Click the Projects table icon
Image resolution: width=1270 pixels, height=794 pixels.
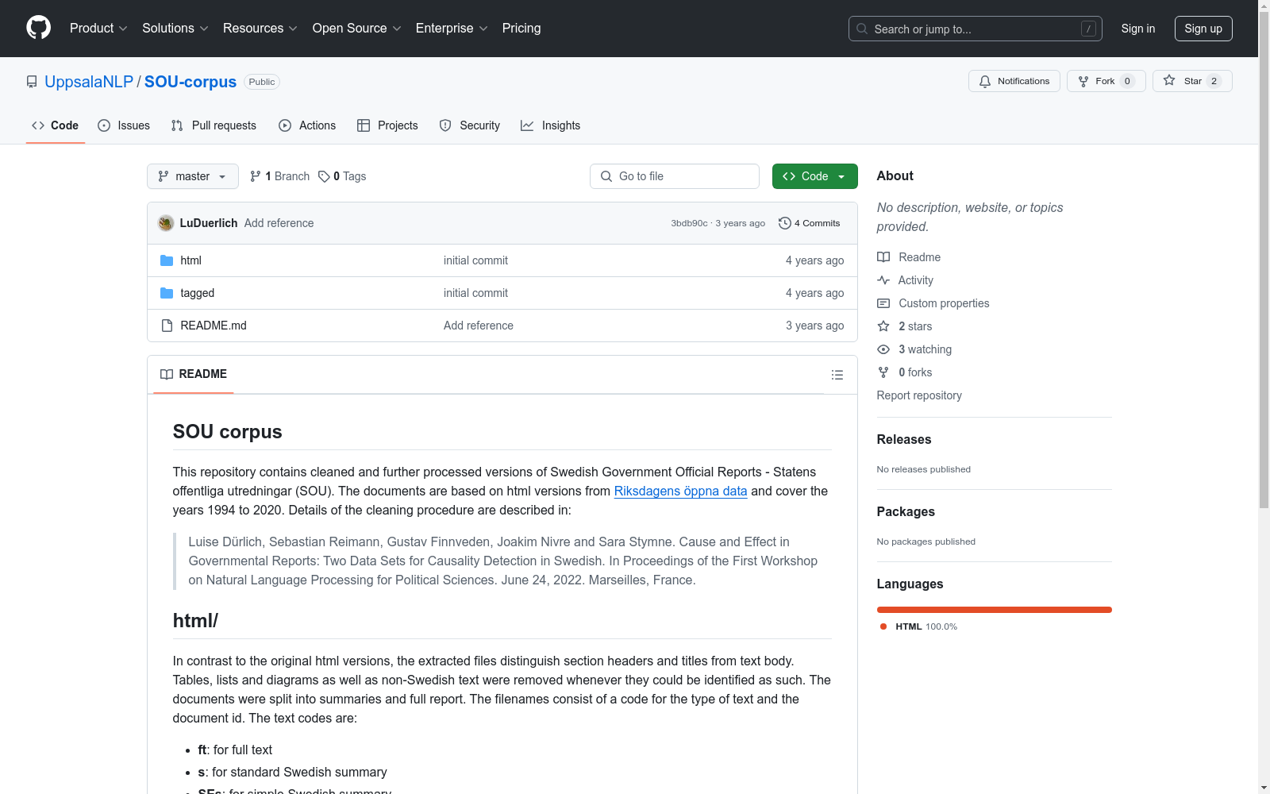tap(364, 125)
